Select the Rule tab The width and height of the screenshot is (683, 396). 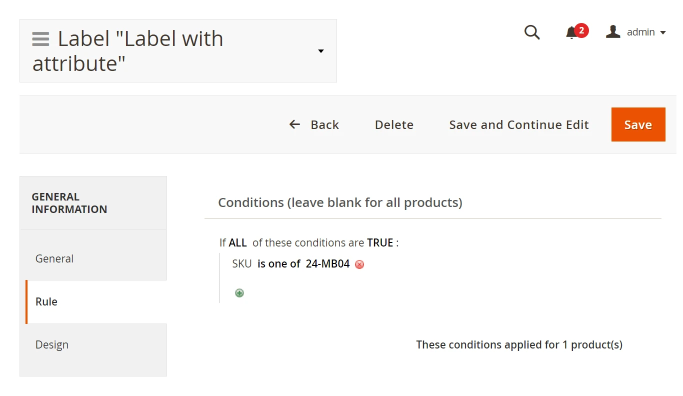[x=46, y=301]
